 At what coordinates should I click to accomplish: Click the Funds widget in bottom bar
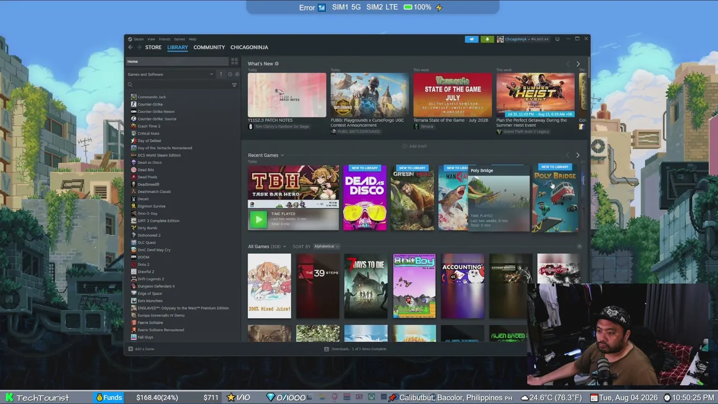[109, 397]
